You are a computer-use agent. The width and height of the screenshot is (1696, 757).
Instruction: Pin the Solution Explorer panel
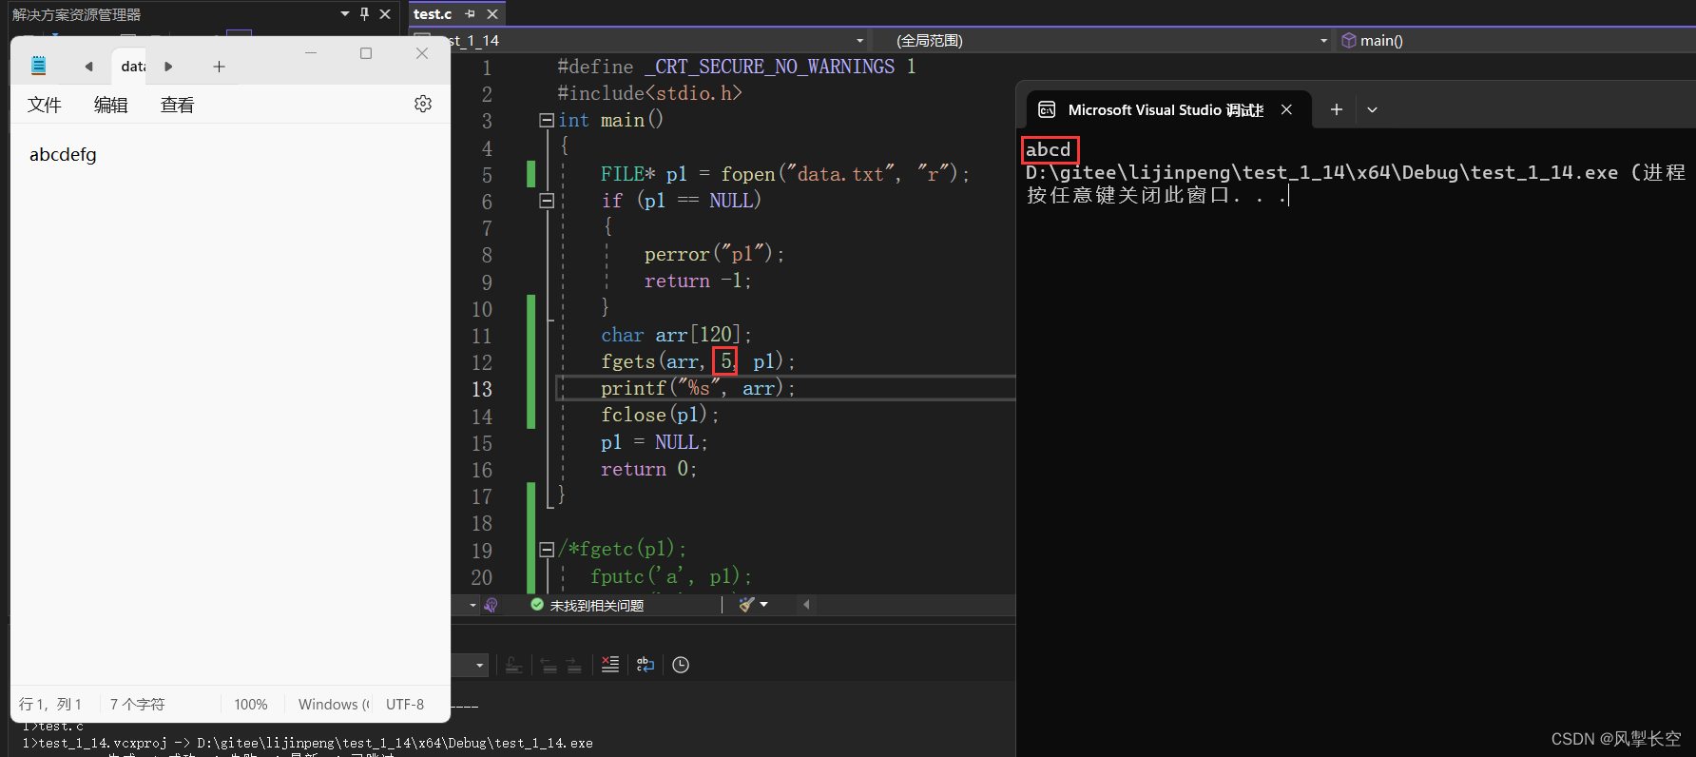[364, 14]
